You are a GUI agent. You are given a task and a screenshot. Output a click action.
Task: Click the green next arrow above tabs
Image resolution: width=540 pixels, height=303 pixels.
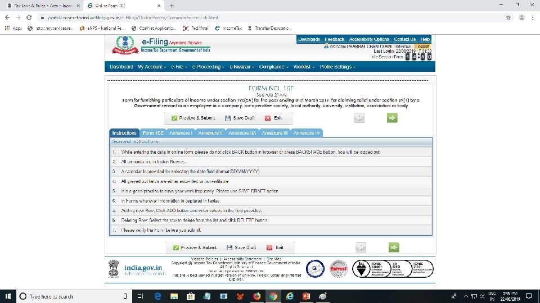392,118
